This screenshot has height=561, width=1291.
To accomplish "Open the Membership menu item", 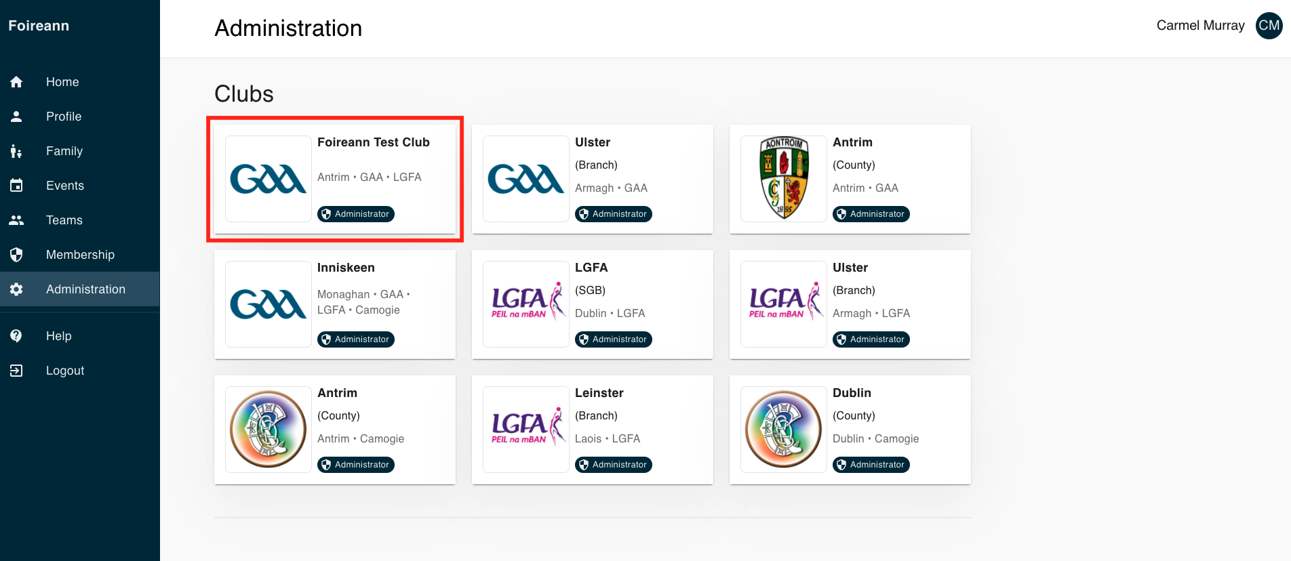I will click(x=80, y=255).
